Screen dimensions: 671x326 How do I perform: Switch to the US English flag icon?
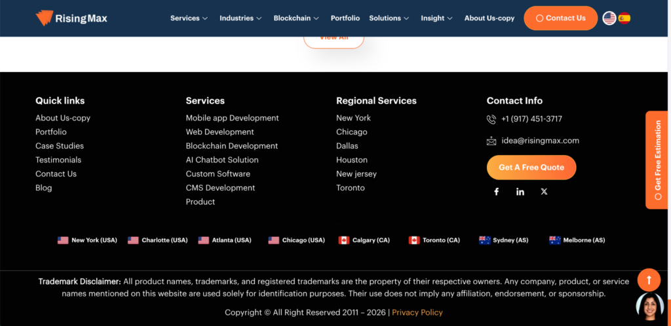pyautogui.click(x=609, y=18)
